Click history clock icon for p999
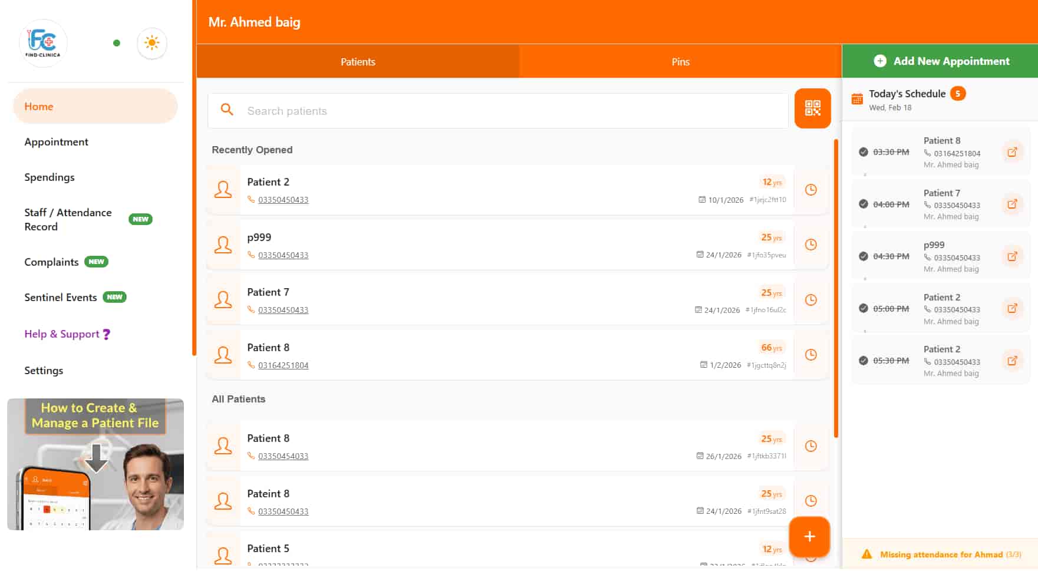This screenshot has height=571, width=1038. [810, 245]
